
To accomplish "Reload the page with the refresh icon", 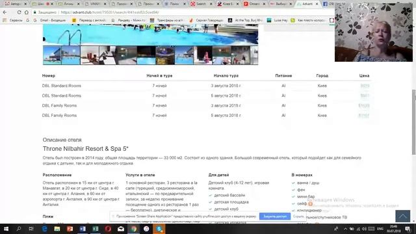I will [19, 12].
